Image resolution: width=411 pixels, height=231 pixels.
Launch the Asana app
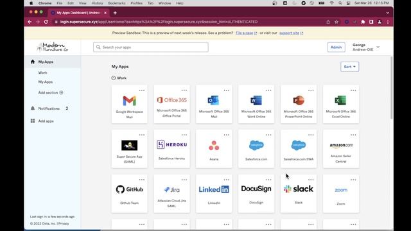pyautogui.click(x=214, y=149)
